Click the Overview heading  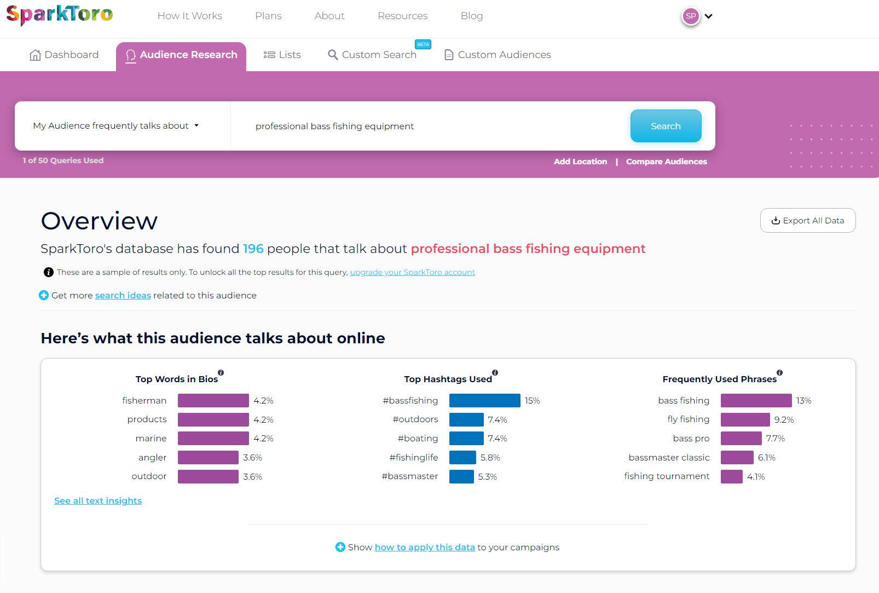[99, 221]
